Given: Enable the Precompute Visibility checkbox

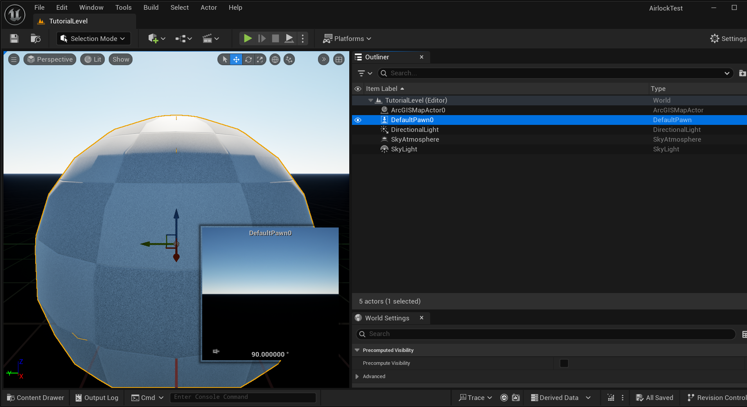Looking at the screenshot, I should (x=564, y=363).
